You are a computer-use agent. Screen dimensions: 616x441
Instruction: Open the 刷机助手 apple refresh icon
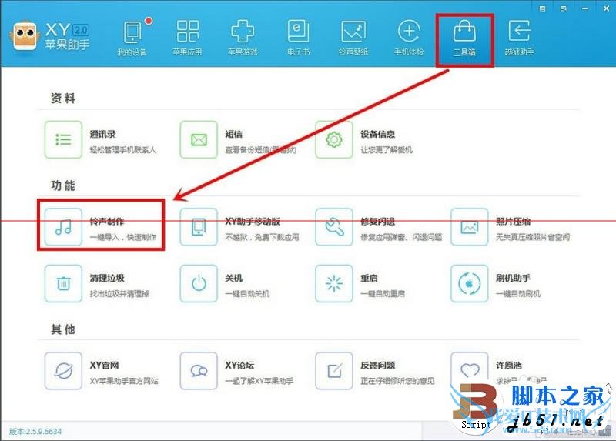pos(470,283)
